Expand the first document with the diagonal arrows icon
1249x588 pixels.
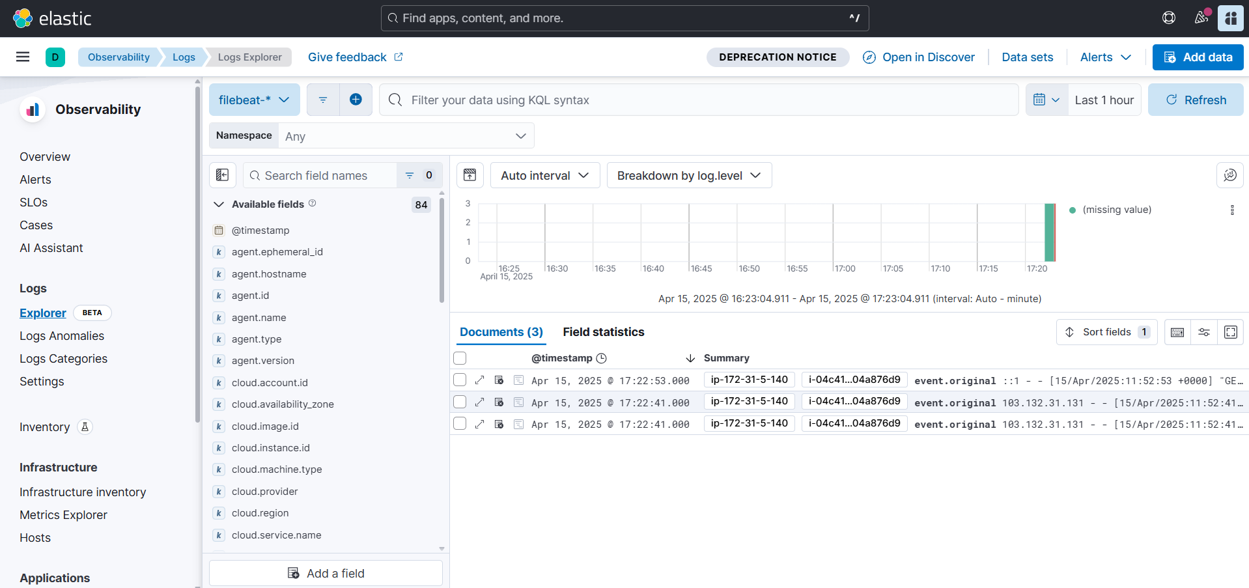pyautogui.click(x=480, y=380)
